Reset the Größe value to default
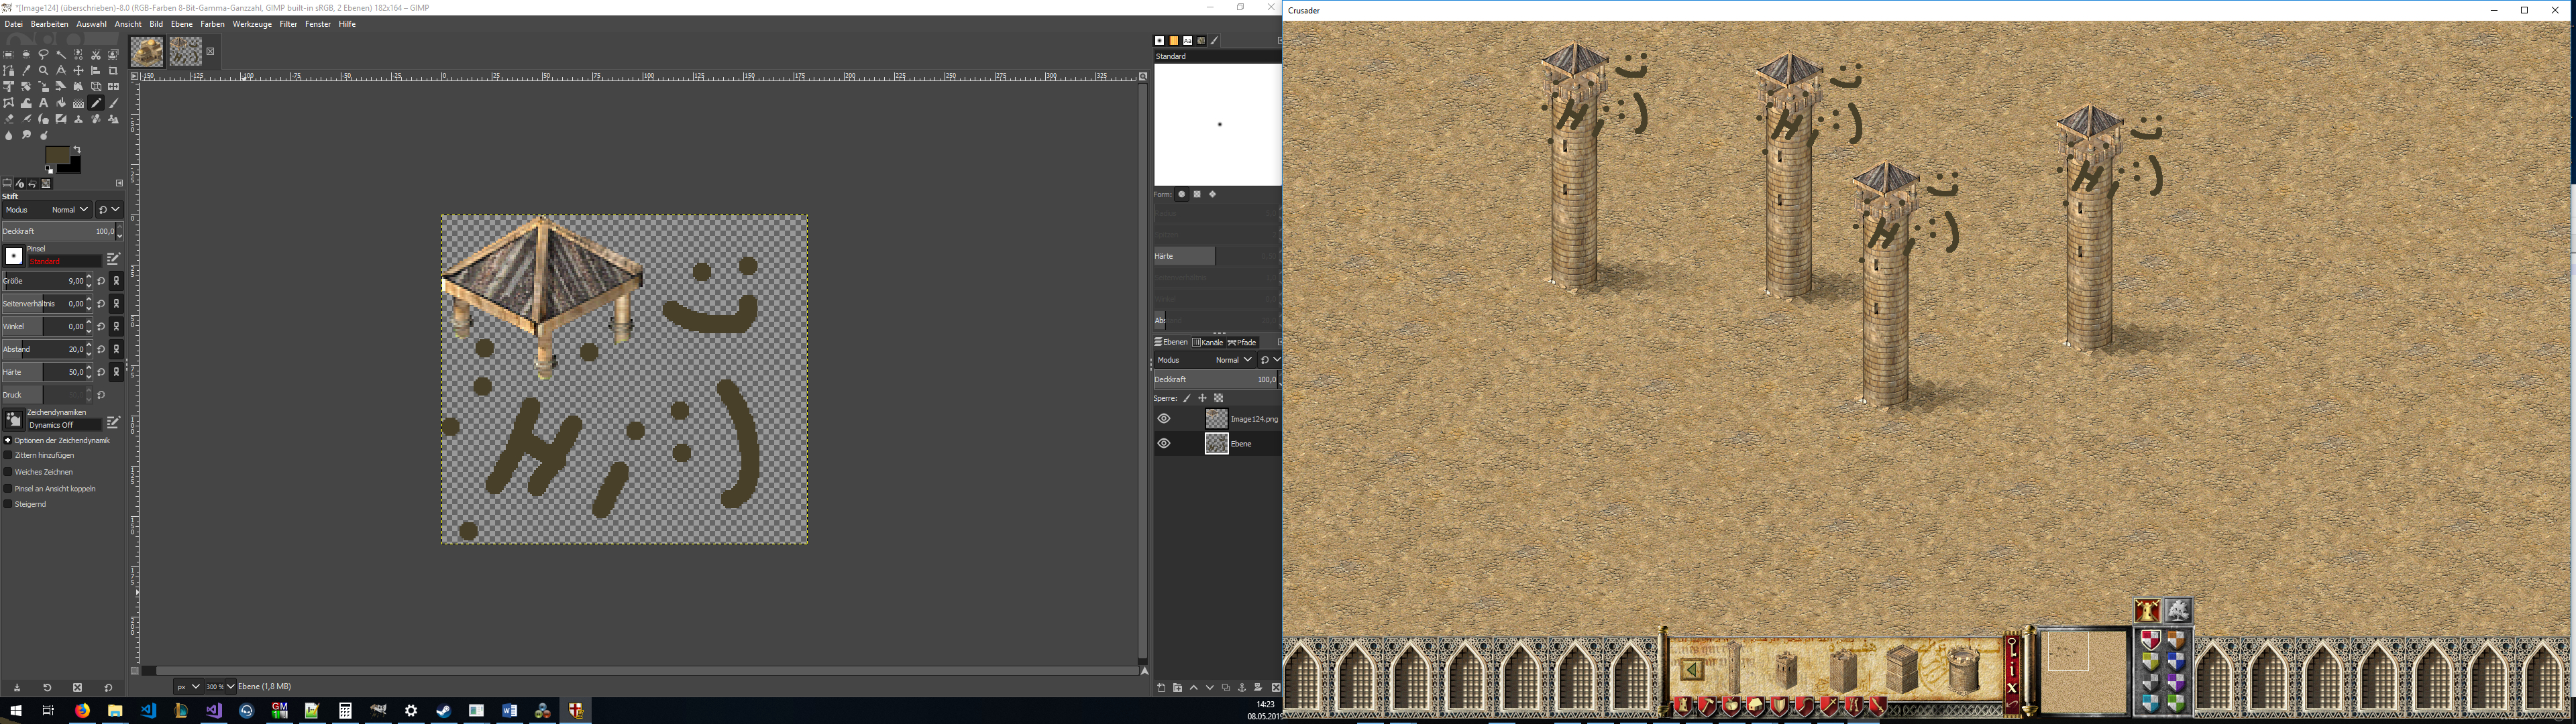The image size is (2576, 724). point(101,281)
